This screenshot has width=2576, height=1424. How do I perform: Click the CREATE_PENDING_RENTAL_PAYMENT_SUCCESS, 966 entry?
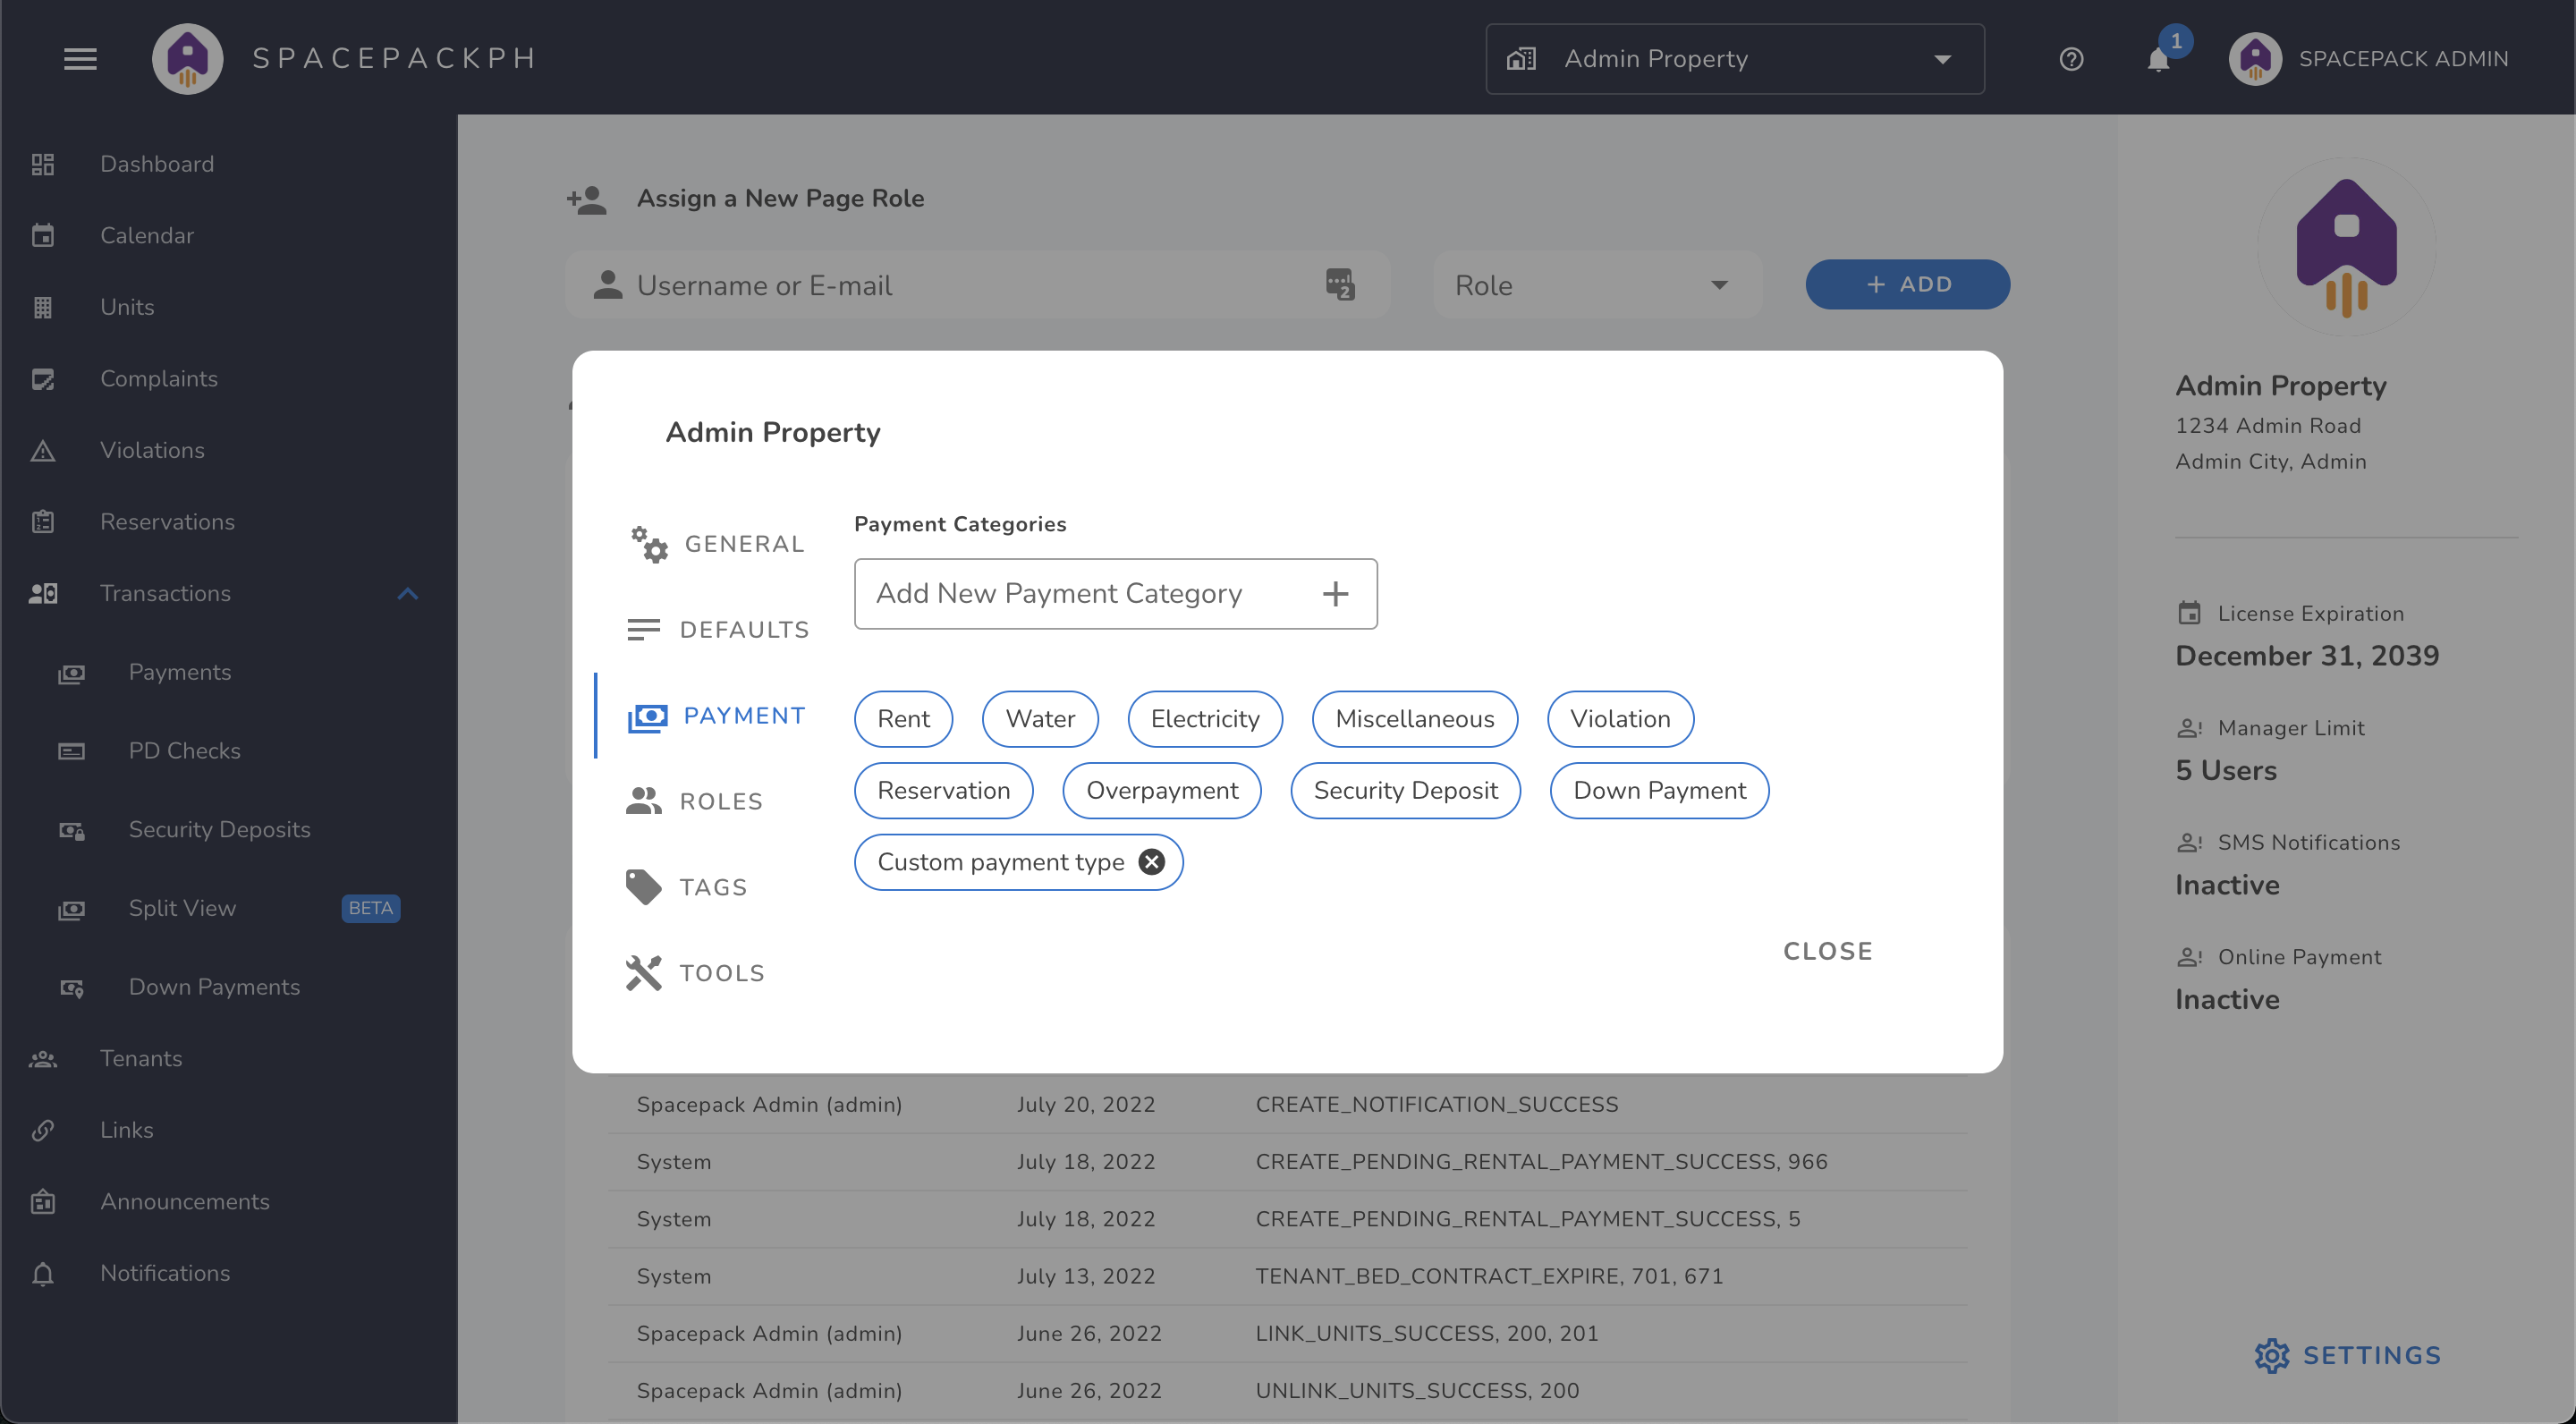[x=1541, y=1162]
